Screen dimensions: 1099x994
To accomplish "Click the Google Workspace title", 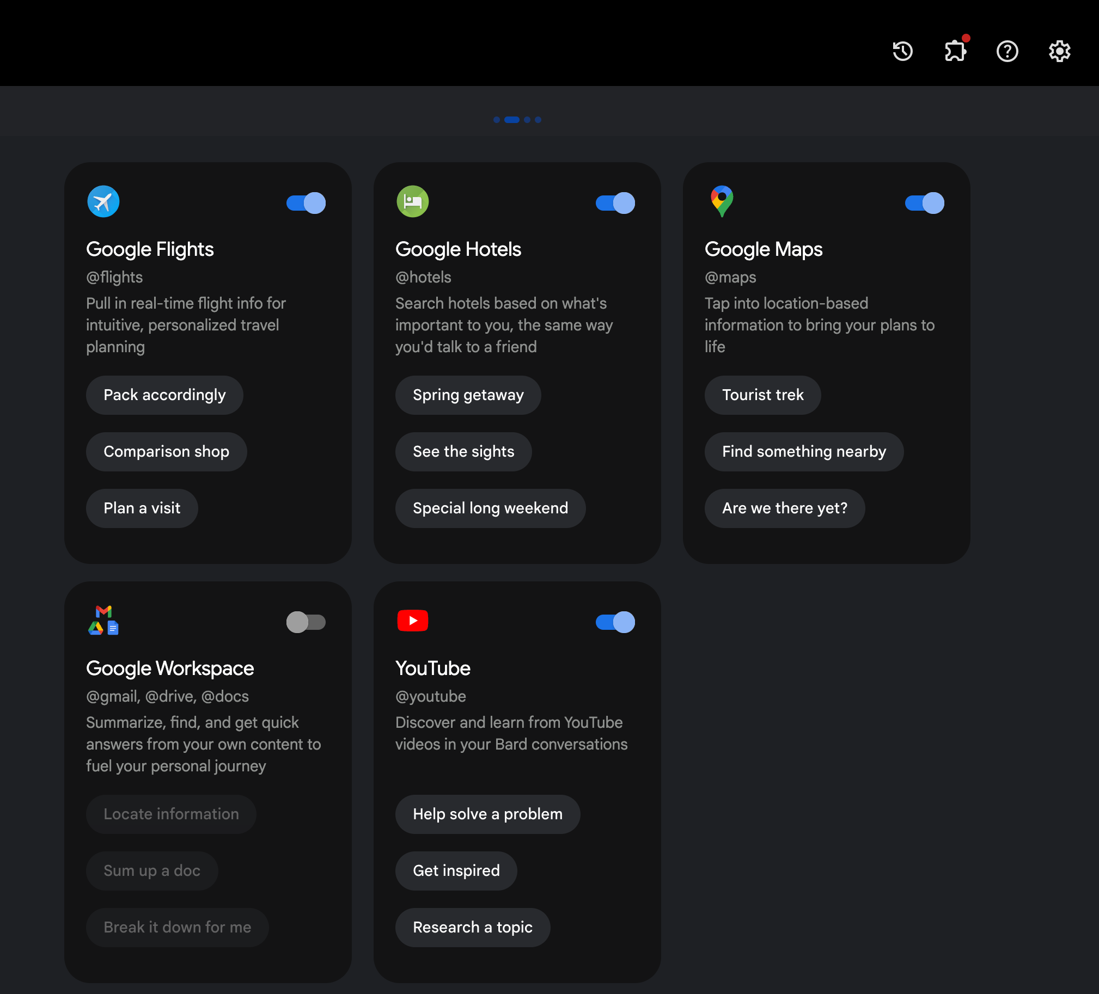I will [x=170, y=668].
